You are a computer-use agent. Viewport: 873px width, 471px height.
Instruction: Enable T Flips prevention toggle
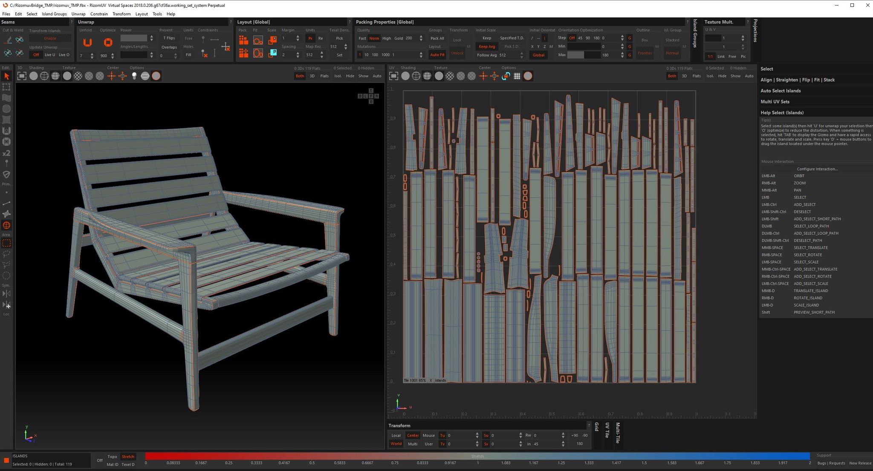[169, 38]
